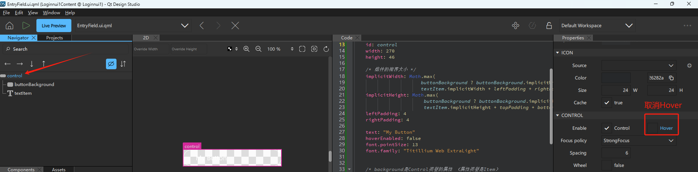Select the 2D view tab
This screenshot has height=172, width=698.
pyautogui.click(x=146, y=38)
